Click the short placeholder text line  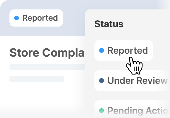point(37,79)
